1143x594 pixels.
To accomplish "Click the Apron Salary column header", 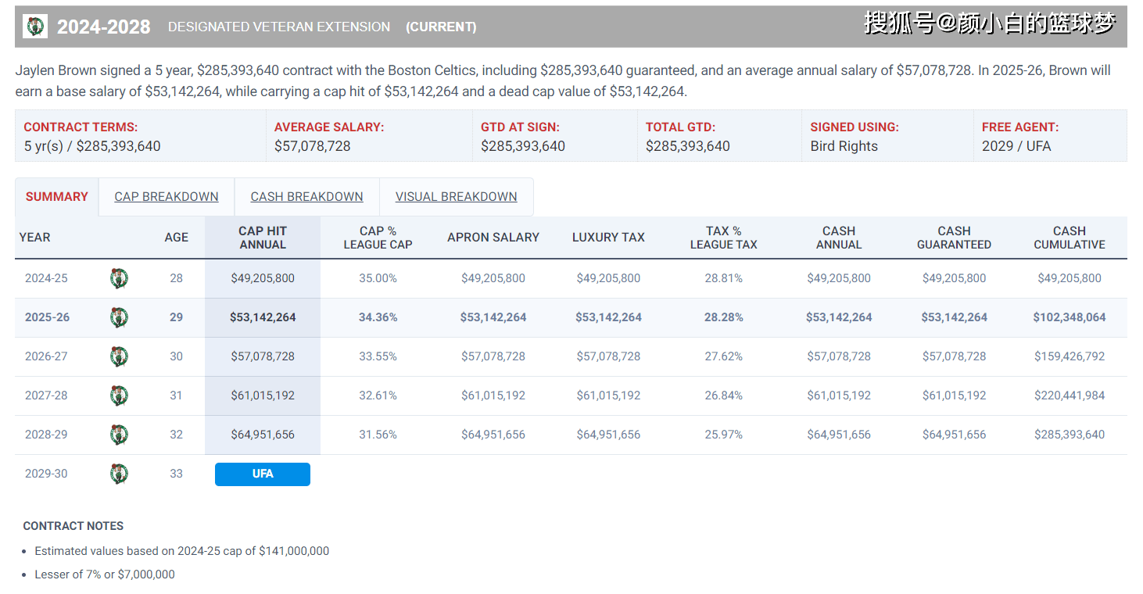I will pos(493,238).
